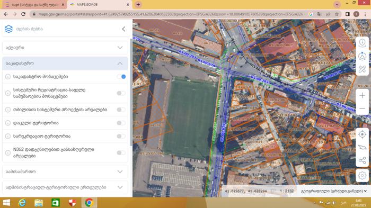The image size is (371, 208).
Task: Click info icon beside საკადასტრო მონაცემები
Action: 8,77
